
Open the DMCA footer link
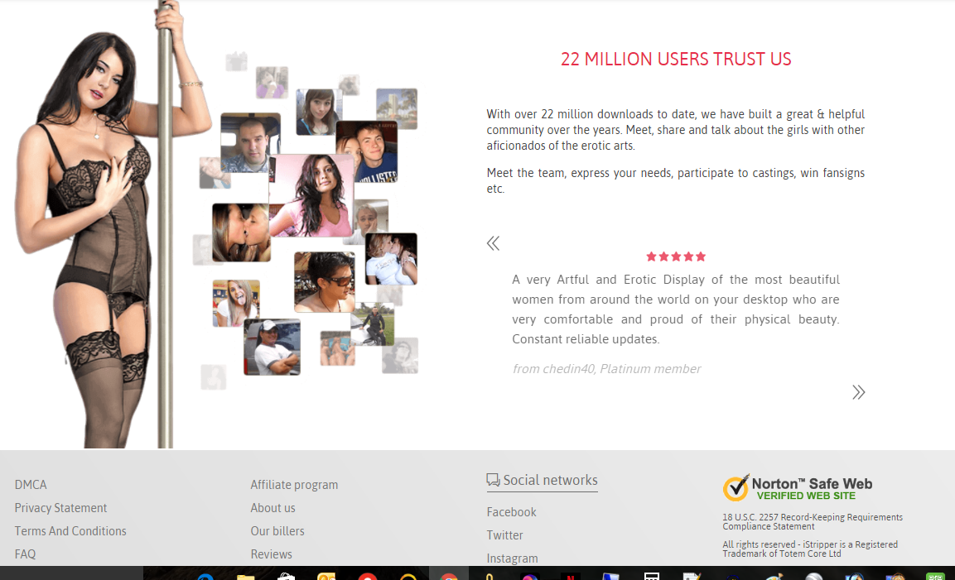point(31,485)
